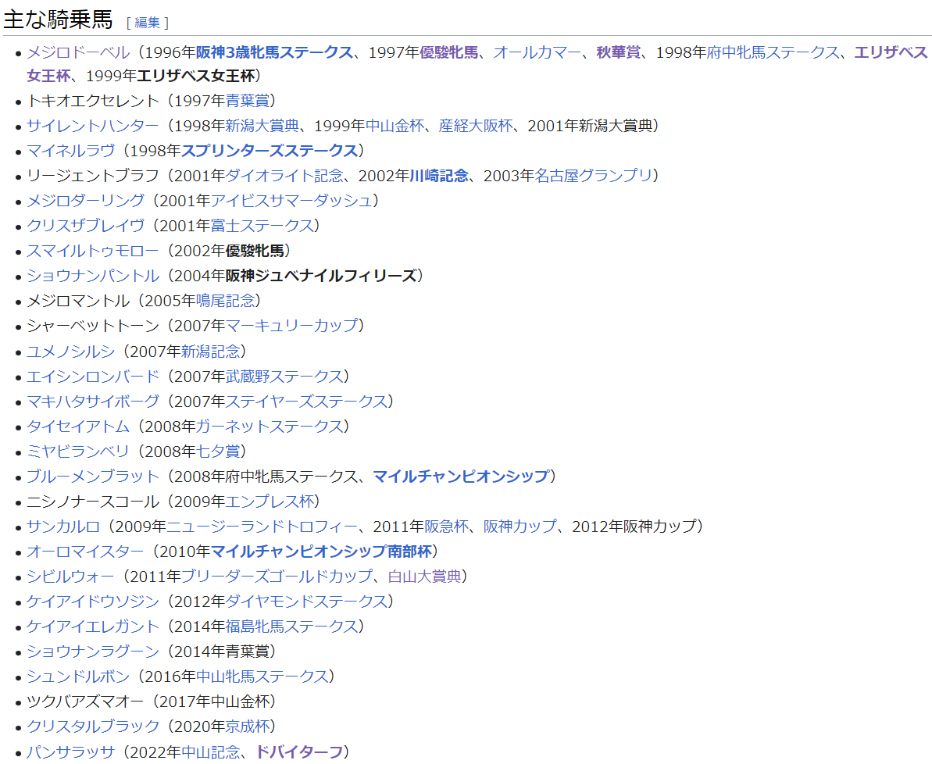Open 阪神3歳牝馬ステークス race link
Image resolution: width=932 pixels, height=764 pixels.
click(275, 52)
